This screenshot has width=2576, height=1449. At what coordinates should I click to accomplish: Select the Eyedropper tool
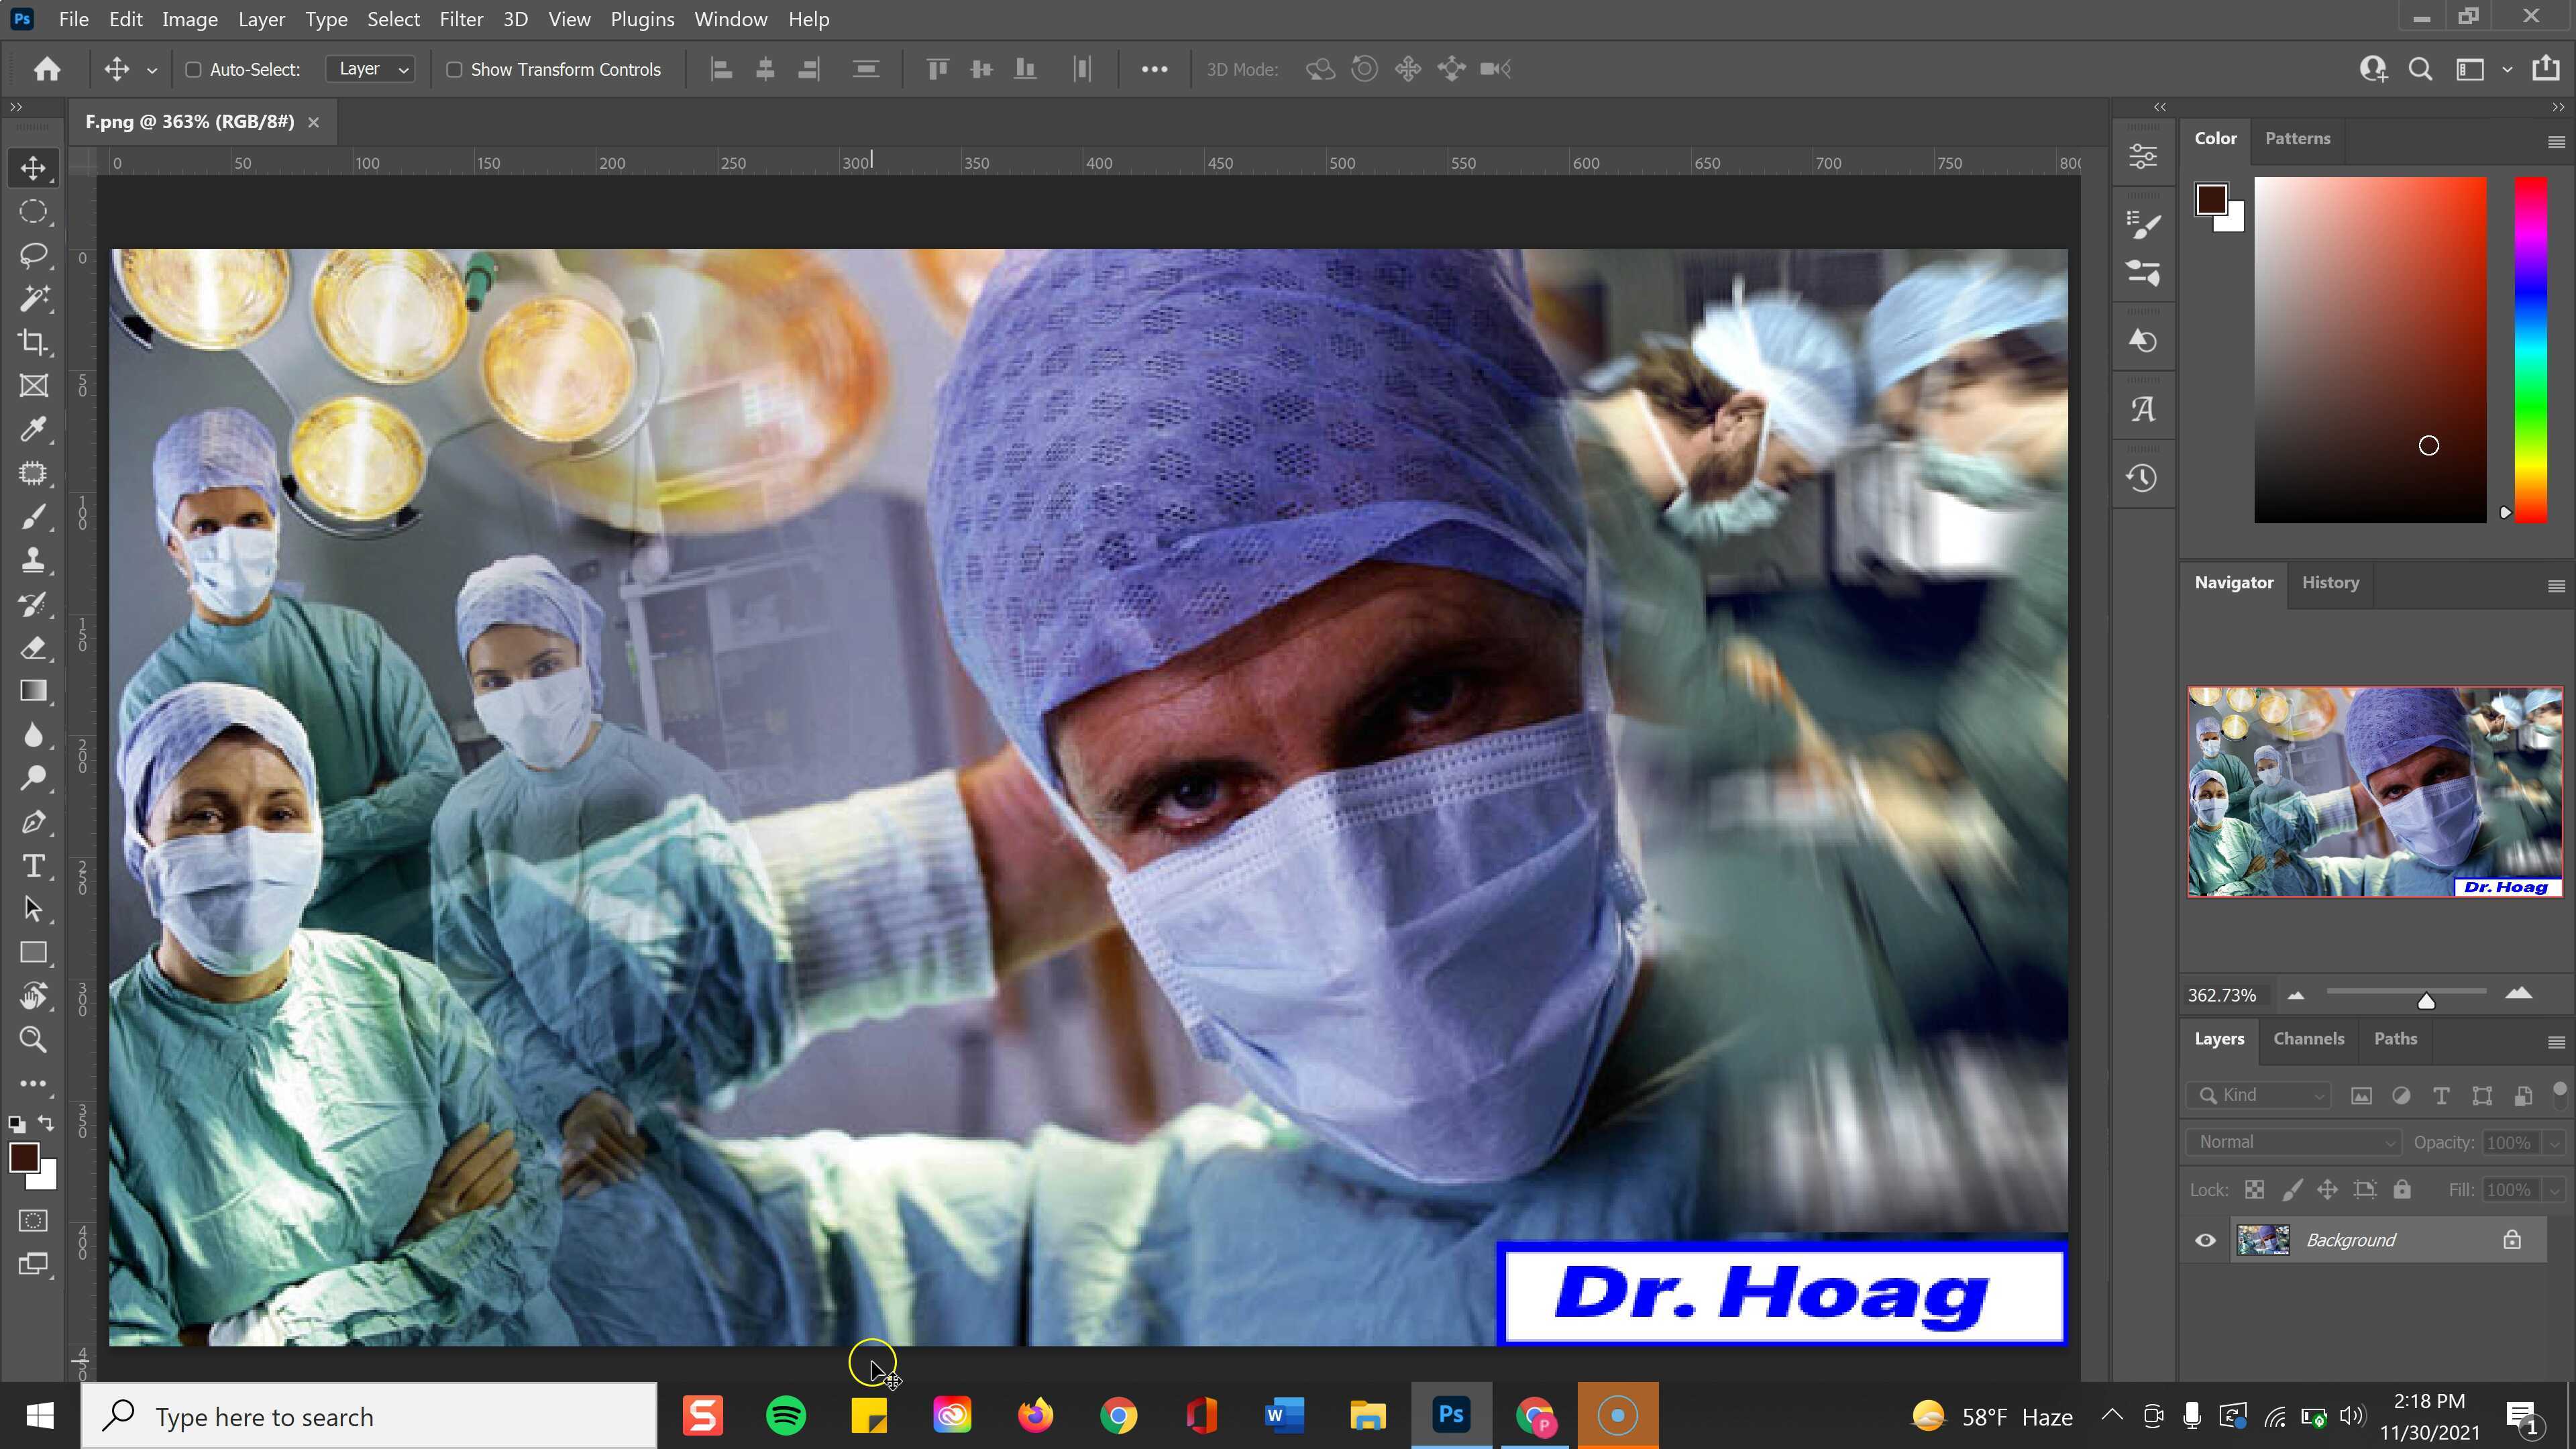(x=33, y=429)
